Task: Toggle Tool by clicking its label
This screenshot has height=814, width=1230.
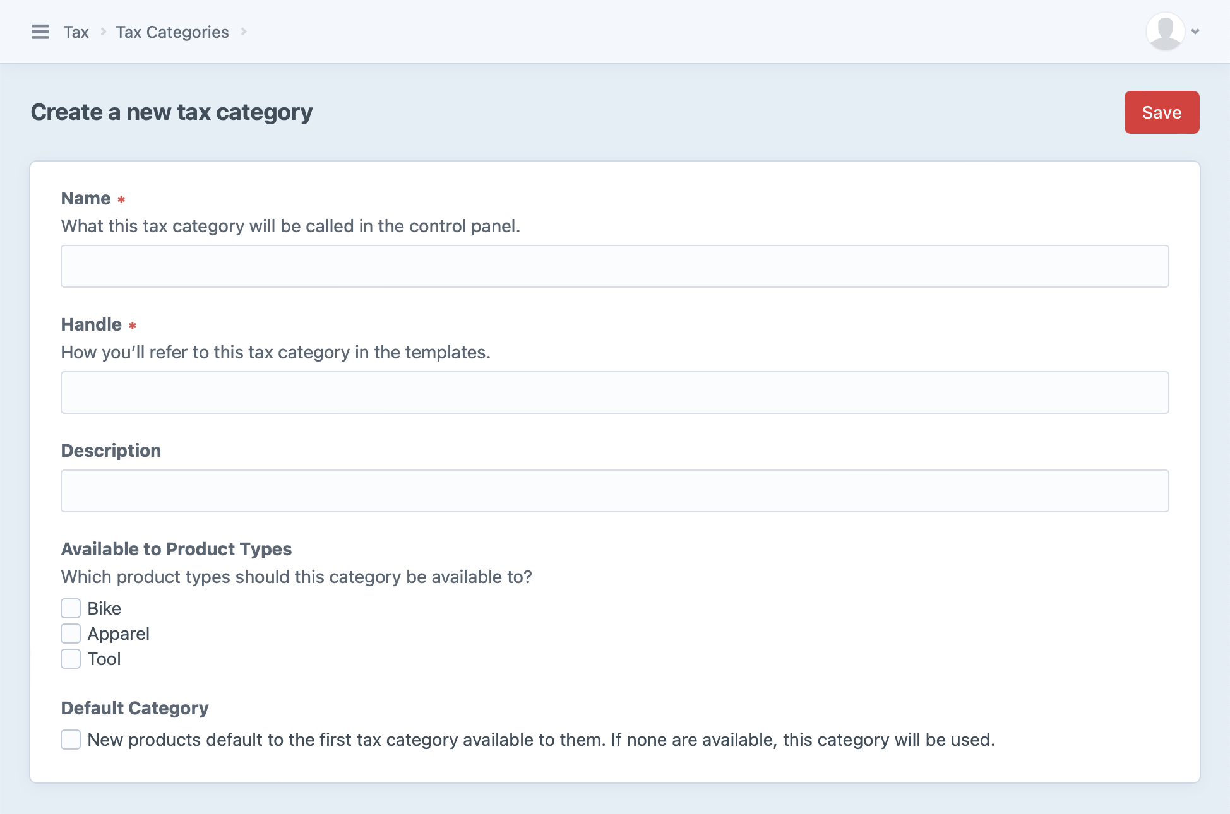Action: [104, 658]
